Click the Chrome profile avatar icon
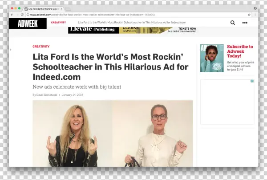 point(255,8)
